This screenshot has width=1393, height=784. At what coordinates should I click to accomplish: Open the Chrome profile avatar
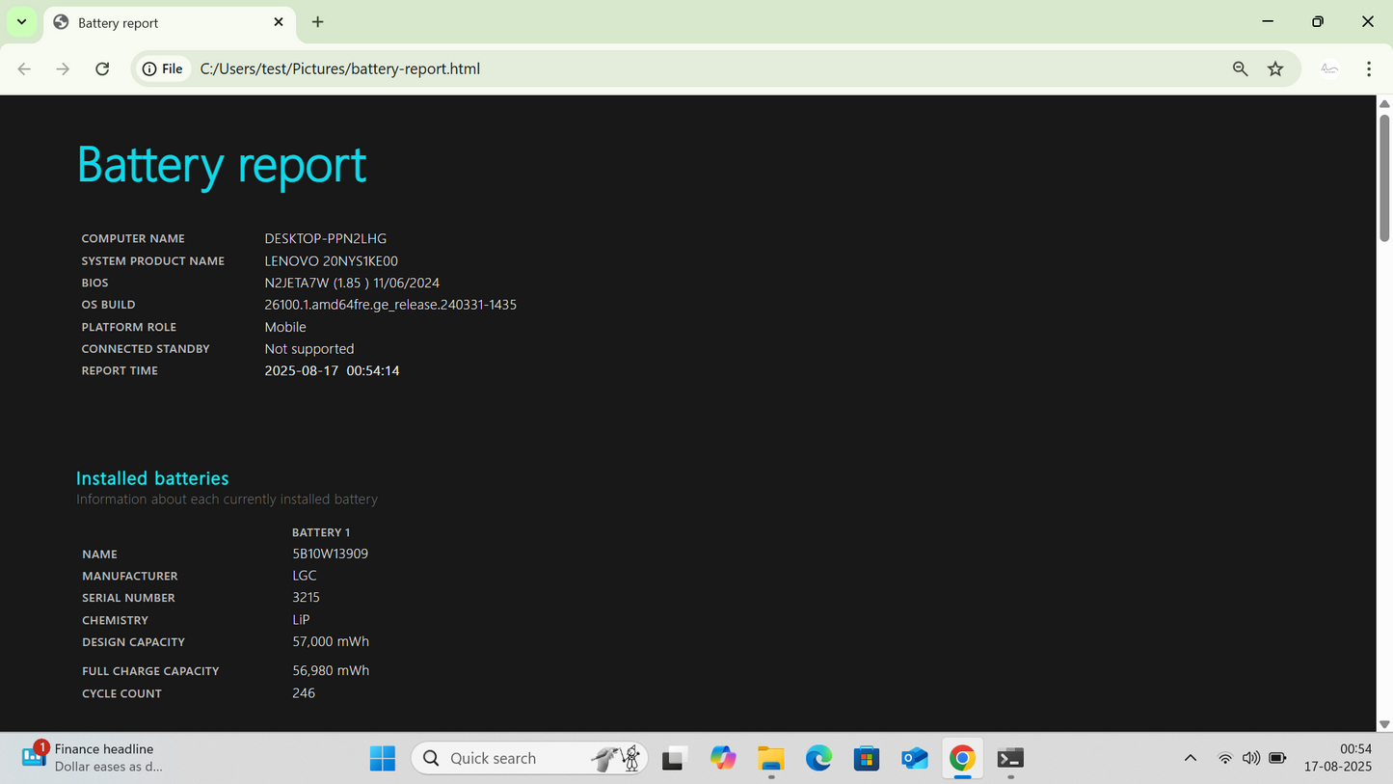[x=1329, y=68]
